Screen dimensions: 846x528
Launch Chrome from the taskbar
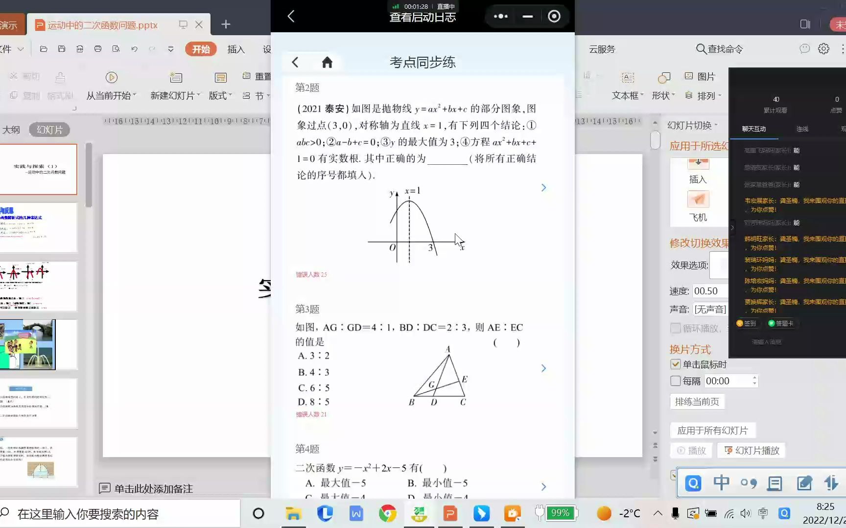387,513
